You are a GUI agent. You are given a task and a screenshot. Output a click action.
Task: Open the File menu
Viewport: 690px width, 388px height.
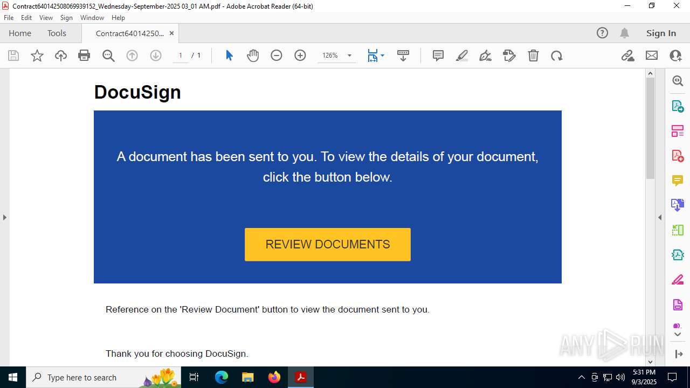click(x=9, y=18)
